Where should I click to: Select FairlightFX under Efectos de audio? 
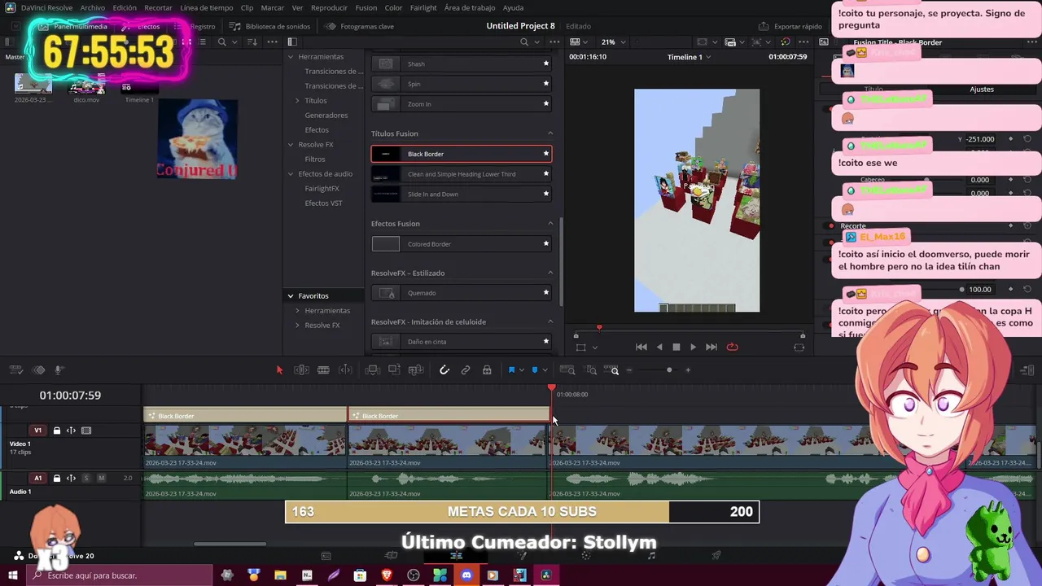point(322,189)
